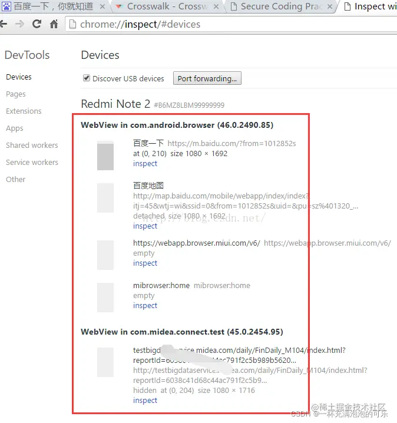Click the 百度一下 page thumbnail
The width and height of the screenshot is (397, 423).
pos(105,156)
